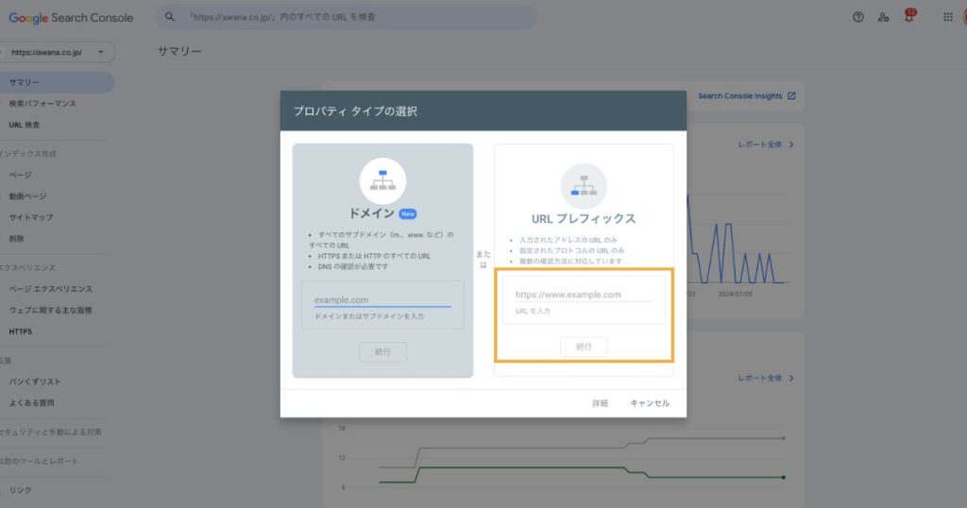
Task: Click the 続行 button under URL prefix
Action: click(584, 347)
